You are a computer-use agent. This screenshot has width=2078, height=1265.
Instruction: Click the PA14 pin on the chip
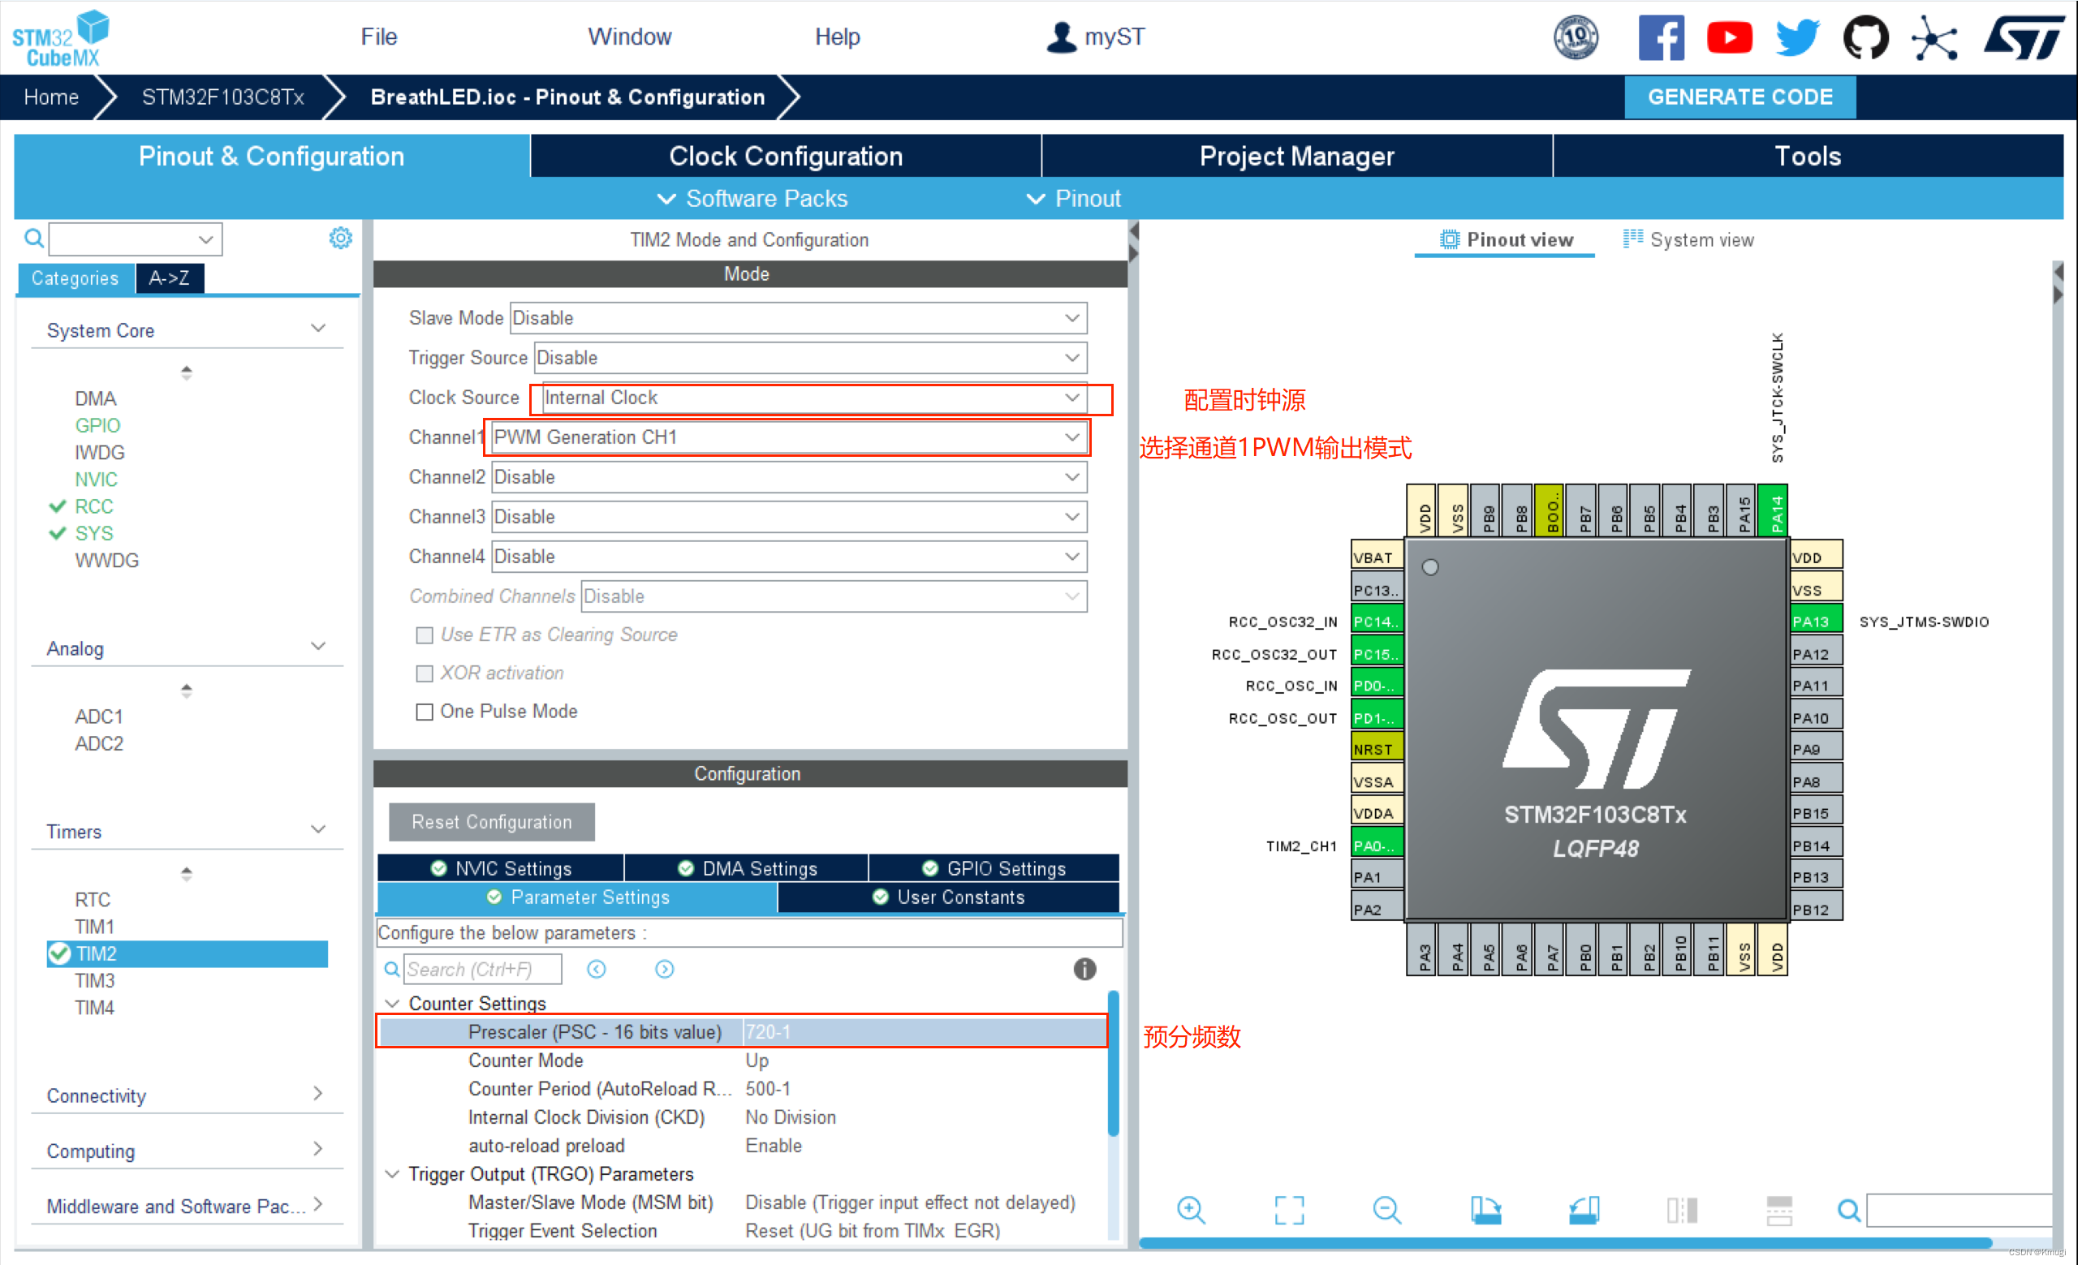(x=1773, y=510)
